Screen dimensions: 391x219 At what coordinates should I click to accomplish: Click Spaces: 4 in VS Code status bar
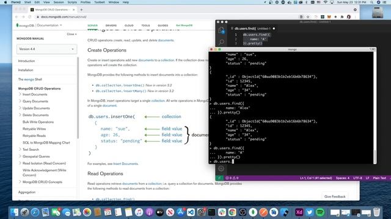[343, 178]
